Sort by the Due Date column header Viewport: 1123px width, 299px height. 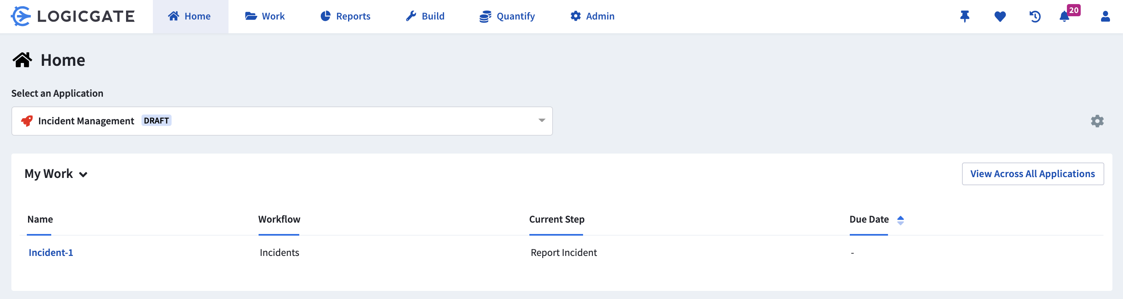pyautogui.click(x=869, y=219)
